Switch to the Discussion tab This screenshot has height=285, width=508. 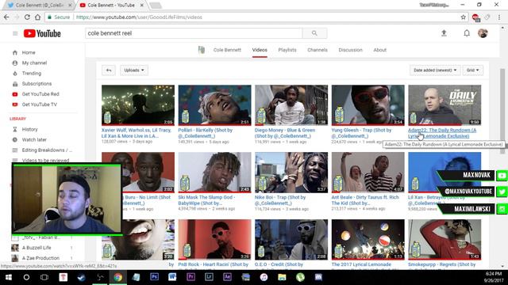350,50
